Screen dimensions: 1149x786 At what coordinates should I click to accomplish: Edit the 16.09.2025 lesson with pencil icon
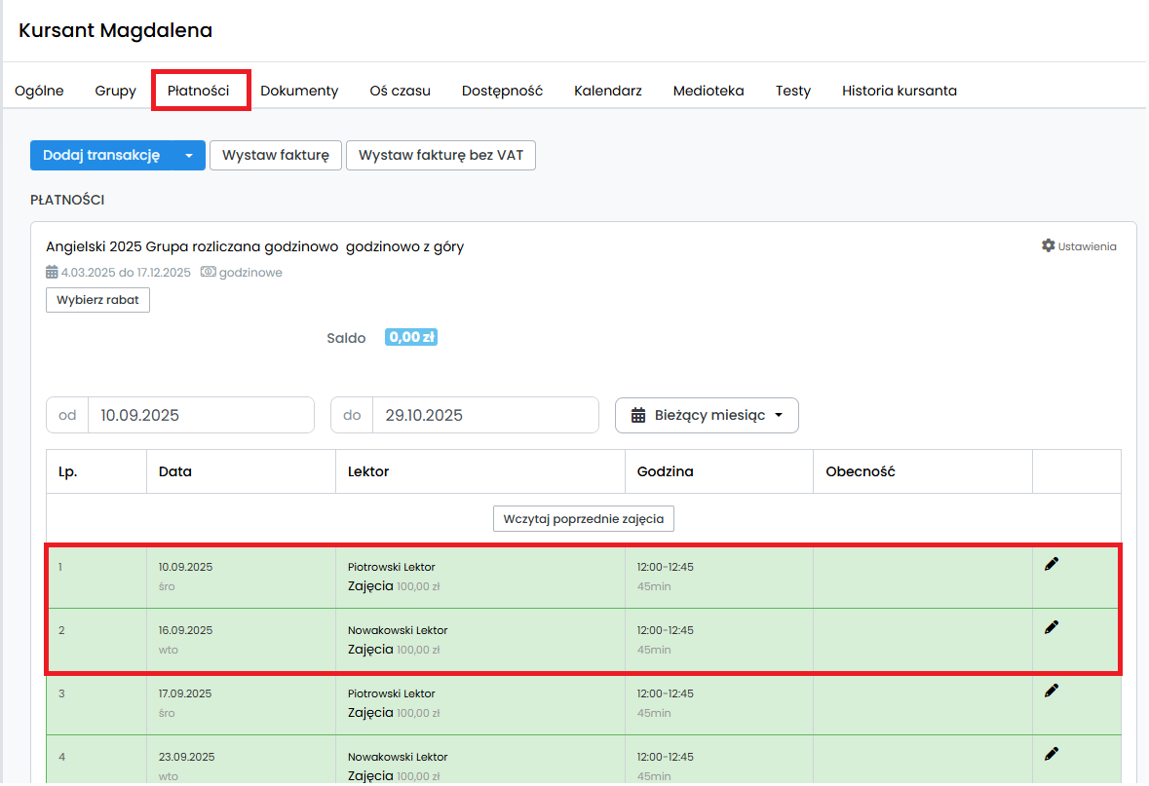(1051, 627)
